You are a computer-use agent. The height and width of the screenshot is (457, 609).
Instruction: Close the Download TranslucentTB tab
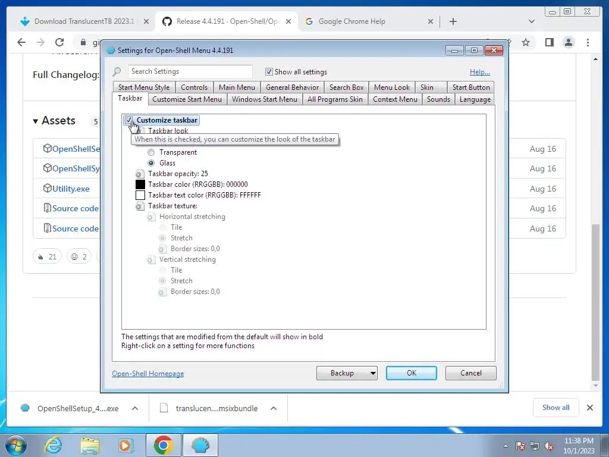pyautogui.click(x=146, y=21)
